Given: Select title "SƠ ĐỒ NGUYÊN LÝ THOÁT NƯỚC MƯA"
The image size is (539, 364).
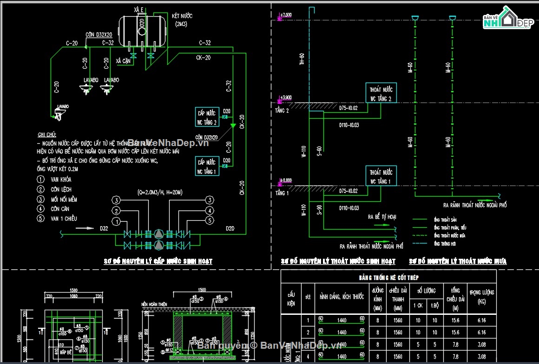Looking at the screenshot, I should click(458, 262).
